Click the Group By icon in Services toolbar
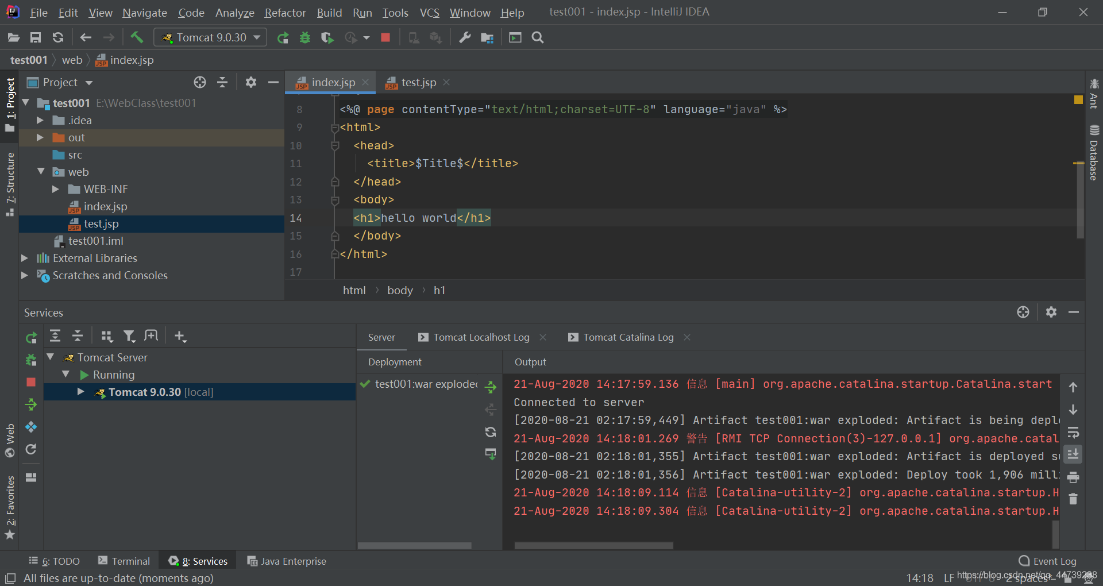This screenshot has width=1103, height=586. tap(107, 336)
